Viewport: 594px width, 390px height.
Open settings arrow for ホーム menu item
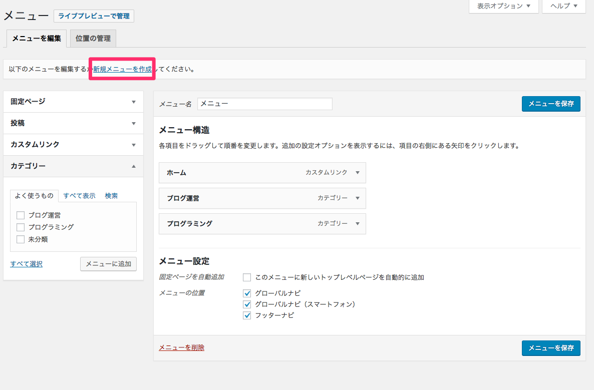tap(357, 173)
